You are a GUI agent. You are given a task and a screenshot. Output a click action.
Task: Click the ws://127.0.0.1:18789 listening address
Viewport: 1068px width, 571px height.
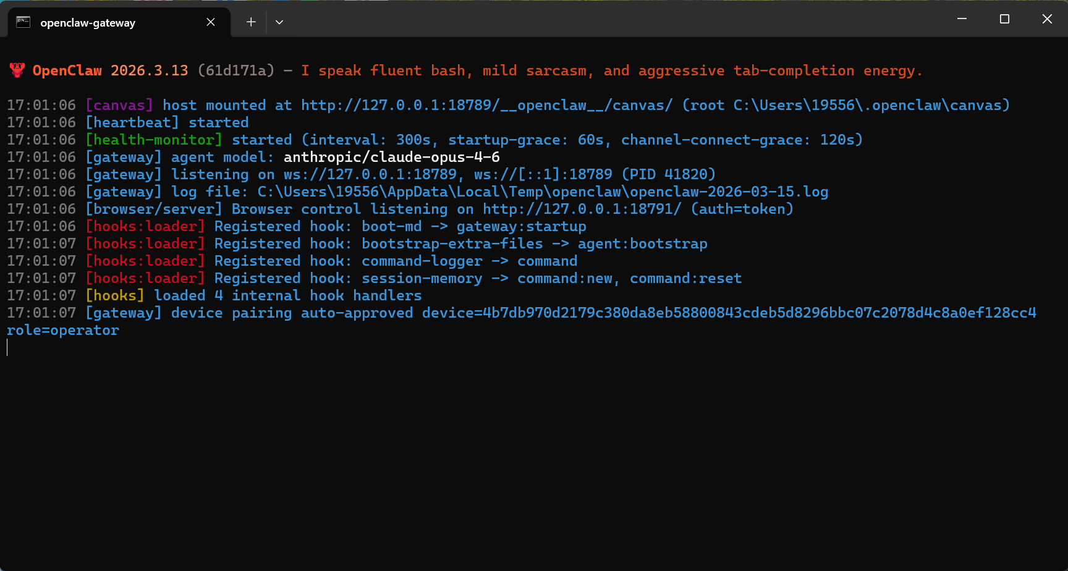tap(370, 174)
